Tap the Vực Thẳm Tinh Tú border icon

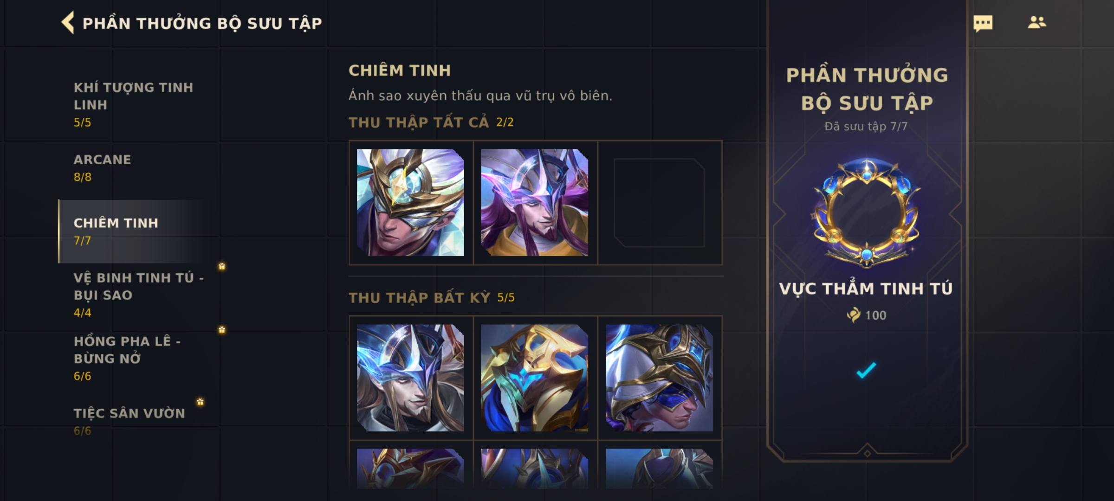tap(867, 213)
